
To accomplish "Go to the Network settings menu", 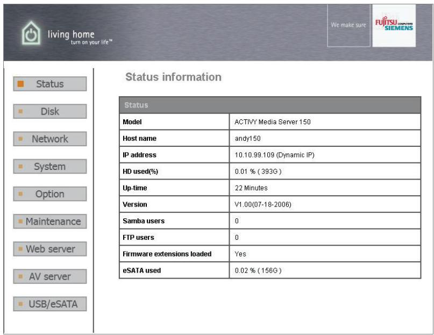I will [50, 139].
